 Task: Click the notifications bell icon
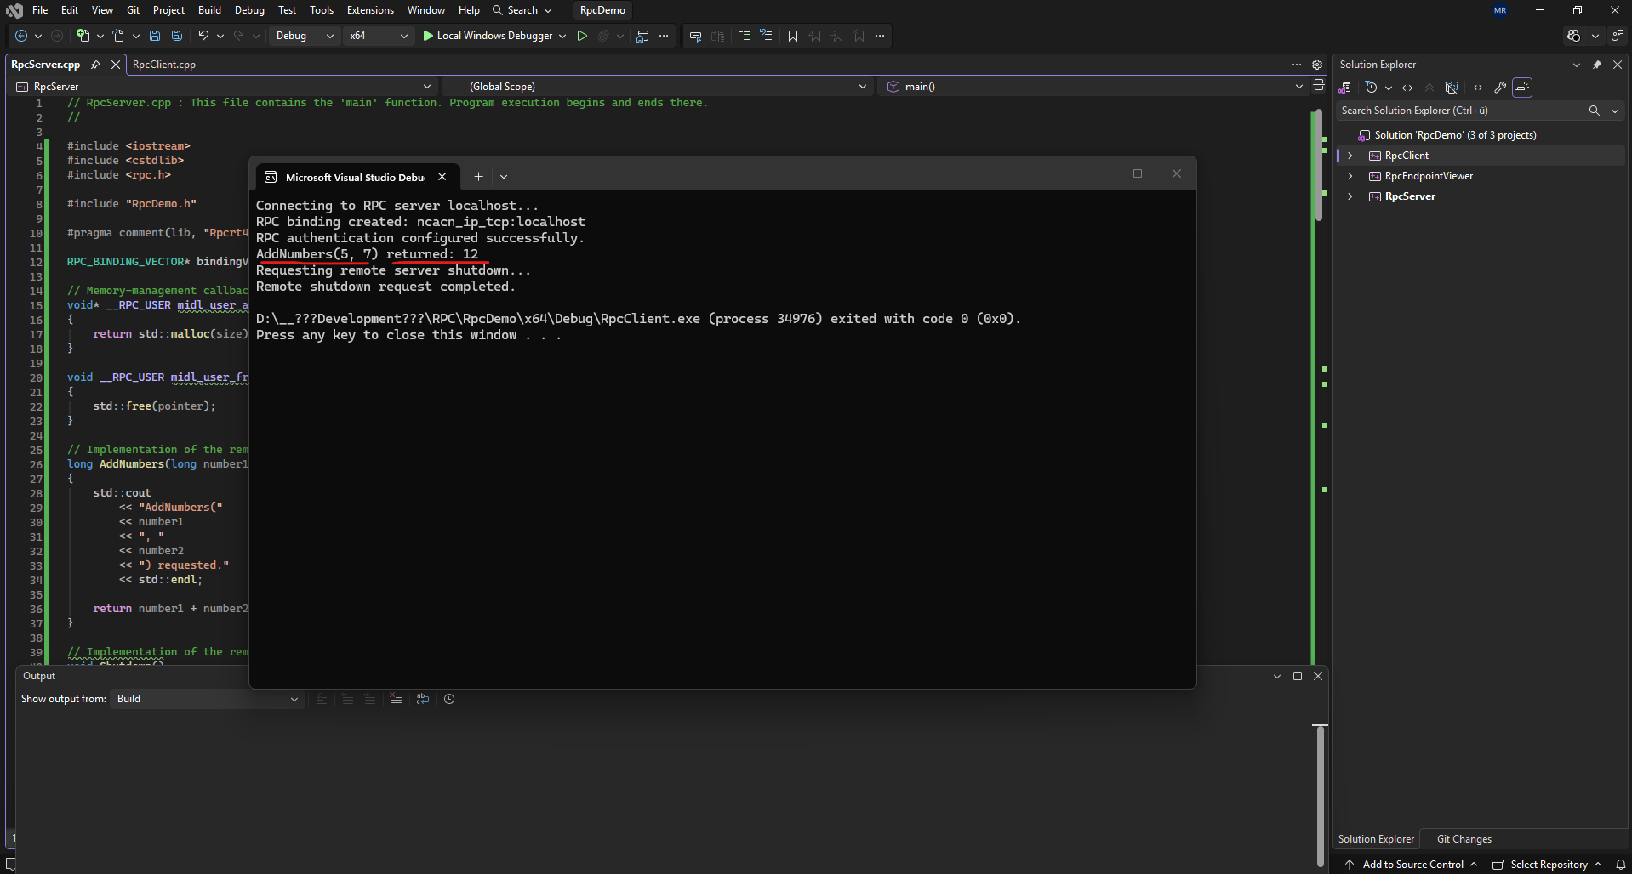(x=1620, y=865)
